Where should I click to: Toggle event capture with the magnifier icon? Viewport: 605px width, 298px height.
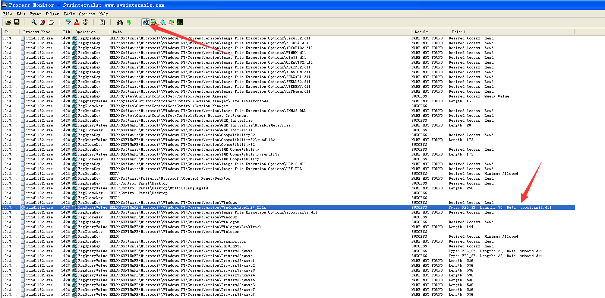[x=34, y=22]
